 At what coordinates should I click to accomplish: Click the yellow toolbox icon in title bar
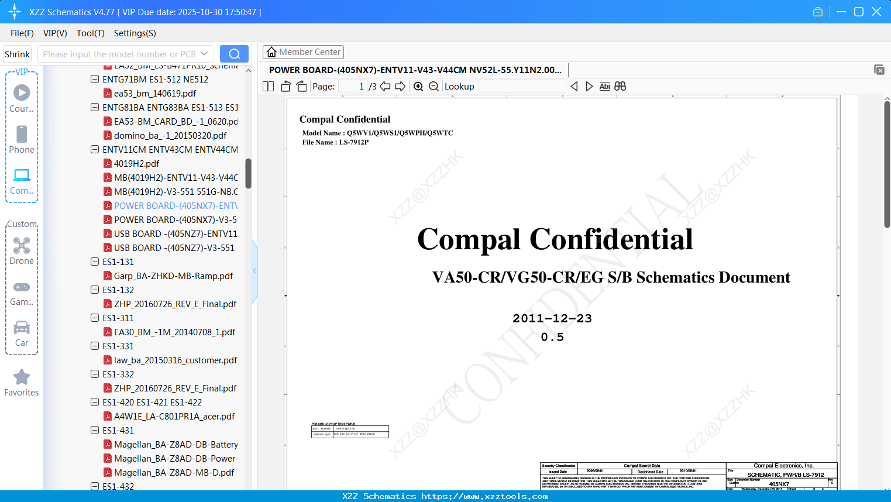coord(818,12)
